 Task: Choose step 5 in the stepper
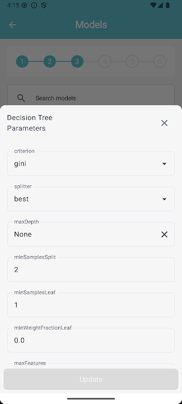[x=132, y=62]
